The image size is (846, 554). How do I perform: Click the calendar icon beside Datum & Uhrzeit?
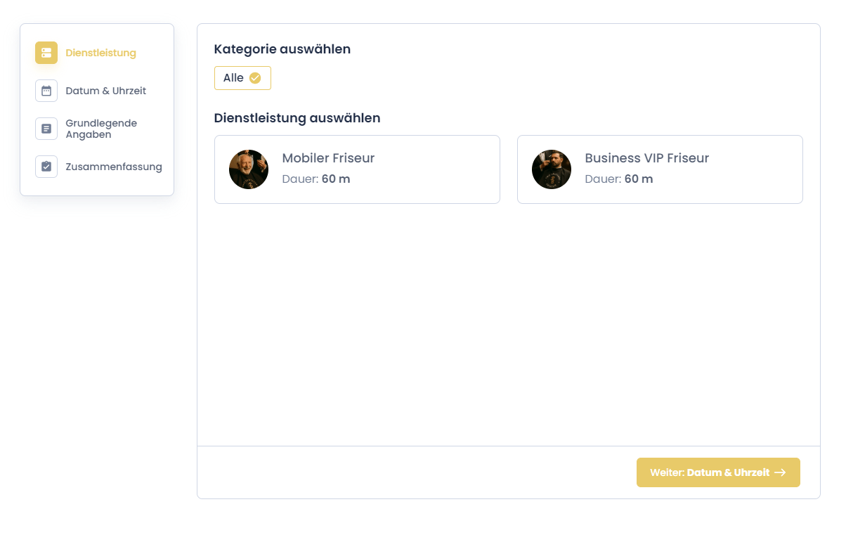pyautogui.click(x=46, y=91)
